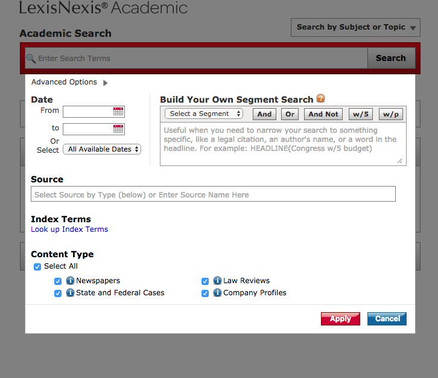The image size is (438, 378).
Task: Uncheck the Newspapers checkbox
Action: (x=58, y=281)
